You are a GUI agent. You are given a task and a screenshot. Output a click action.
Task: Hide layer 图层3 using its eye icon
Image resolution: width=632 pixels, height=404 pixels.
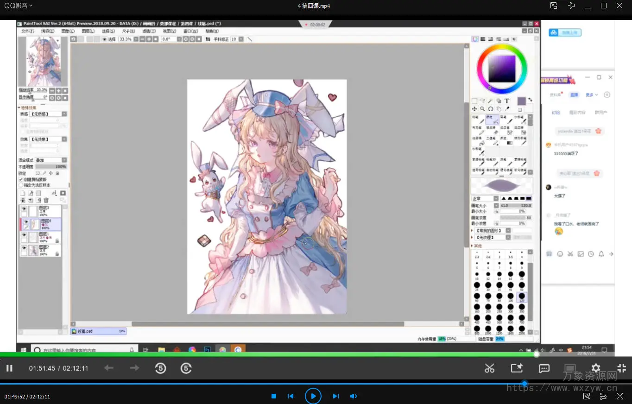coord(24,209)
